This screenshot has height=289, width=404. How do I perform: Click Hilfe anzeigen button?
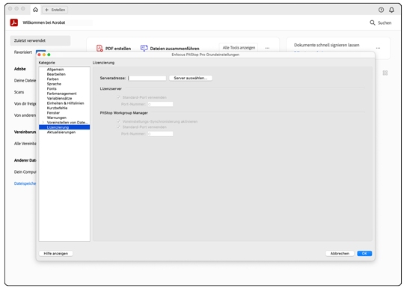(x=56, y=253)
